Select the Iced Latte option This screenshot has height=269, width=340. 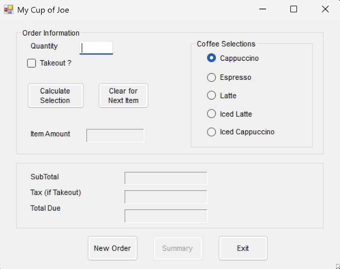coord(212,114)
